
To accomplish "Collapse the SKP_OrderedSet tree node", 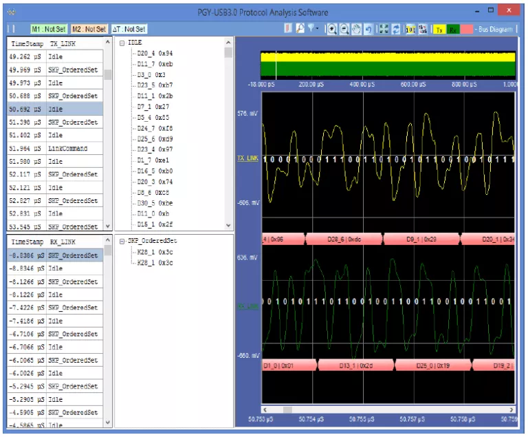I will [122, 241].
